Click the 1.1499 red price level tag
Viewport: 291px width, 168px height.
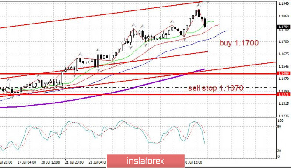coord(283,74)
